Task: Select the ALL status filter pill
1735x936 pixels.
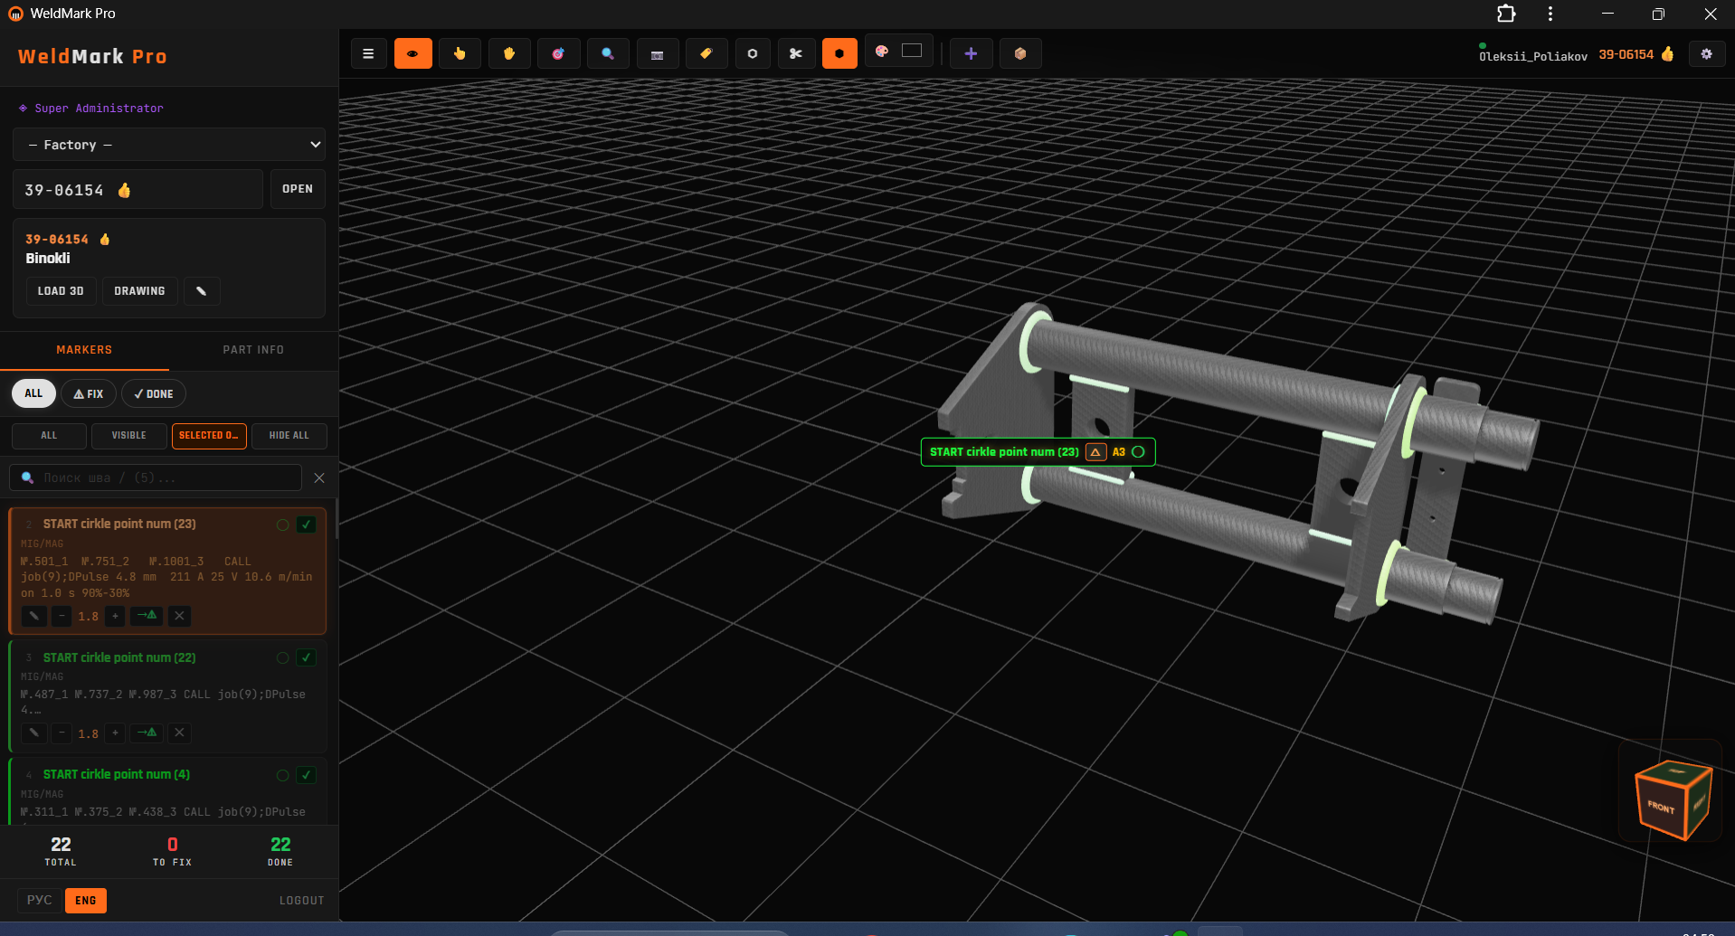Action: tap(33, 393)
